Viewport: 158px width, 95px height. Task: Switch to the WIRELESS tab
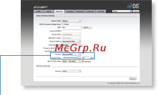(59, 12)
